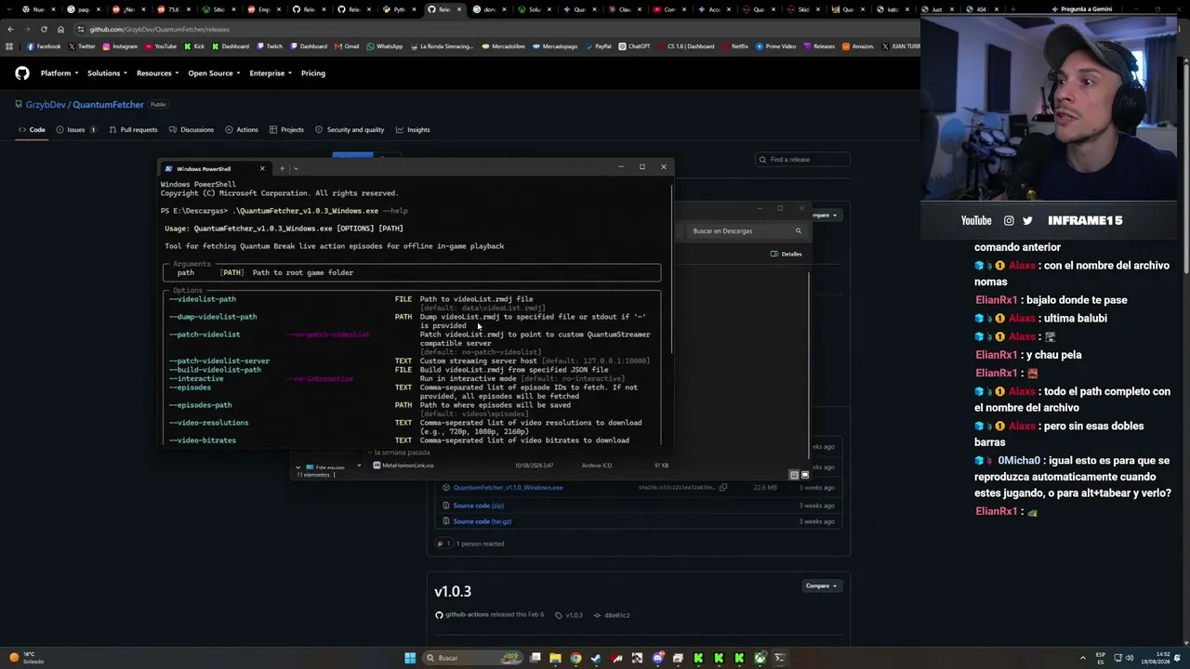
Task: Open the Netflix bookmark
Action: pos(734,46)
